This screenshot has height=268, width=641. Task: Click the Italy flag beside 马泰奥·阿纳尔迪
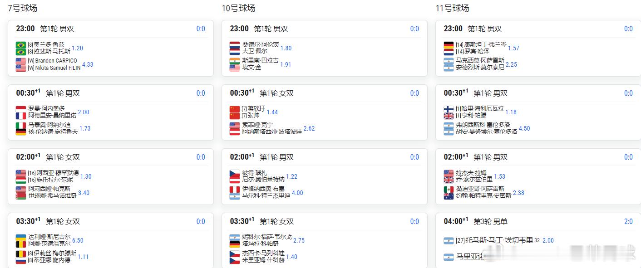coord(21,125)
